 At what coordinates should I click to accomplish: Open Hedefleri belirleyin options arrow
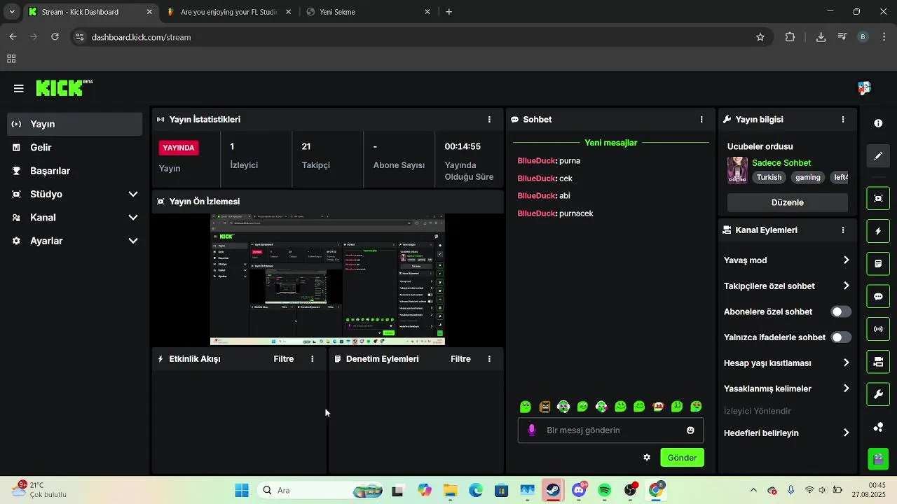click(846, 433)
